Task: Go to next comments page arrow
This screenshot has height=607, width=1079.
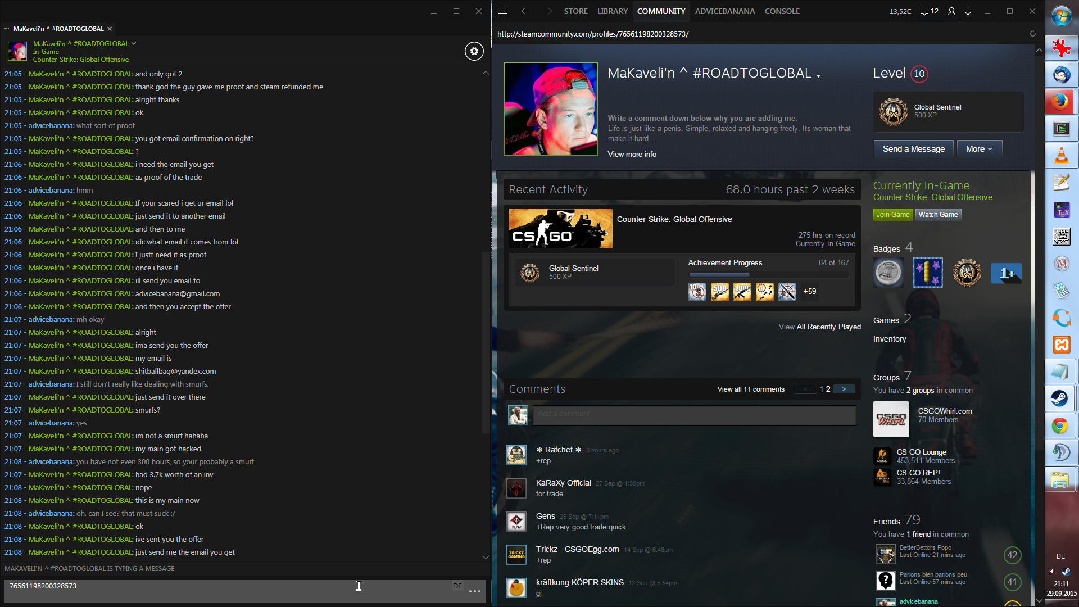Action: (x=844, y=389)
